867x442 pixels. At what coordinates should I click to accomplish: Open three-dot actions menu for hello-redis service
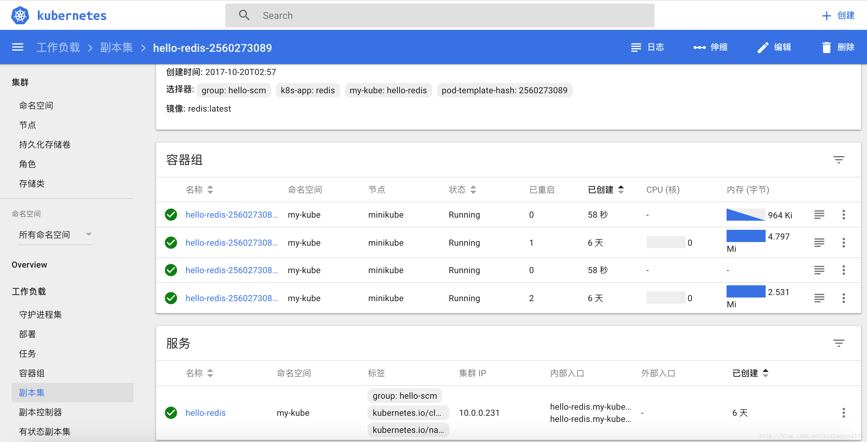844,413
